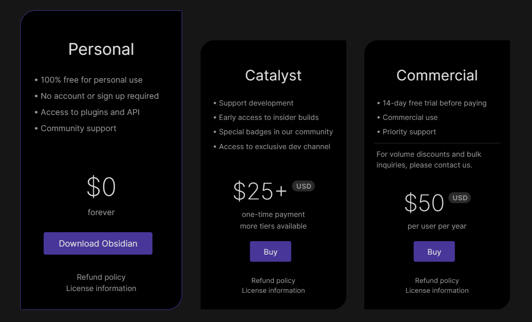The width and height of the screenshot is (532, 322).
Task: Click the $0 price on the Personal card
Action: coord(101,187)
